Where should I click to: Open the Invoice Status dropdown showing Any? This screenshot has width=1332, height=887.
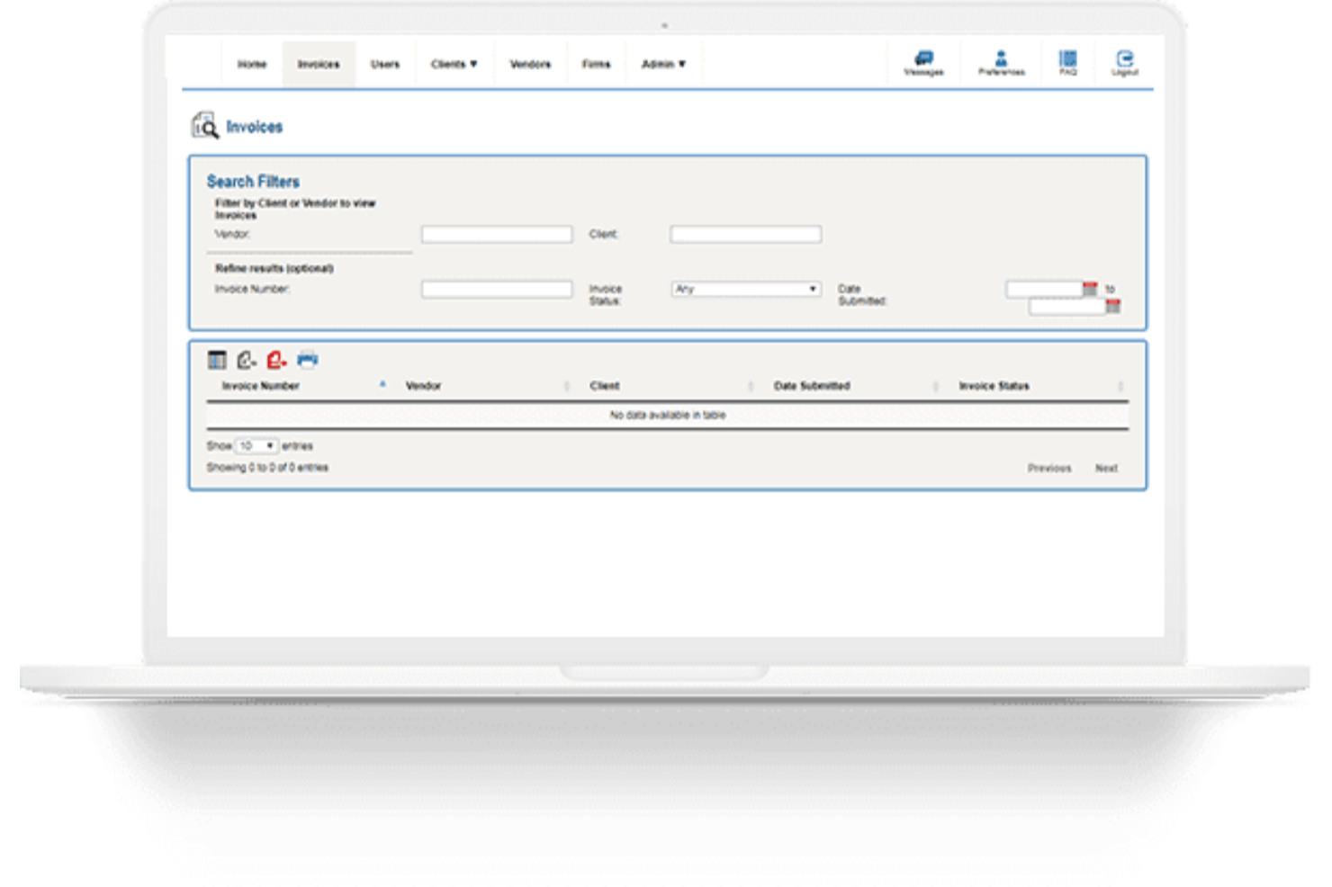click(x=746, y=289)
